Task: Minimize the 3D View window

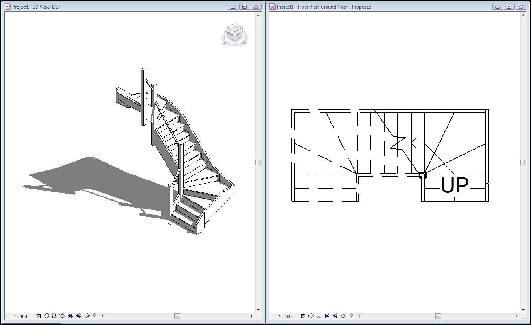Action: click(233, 7)
